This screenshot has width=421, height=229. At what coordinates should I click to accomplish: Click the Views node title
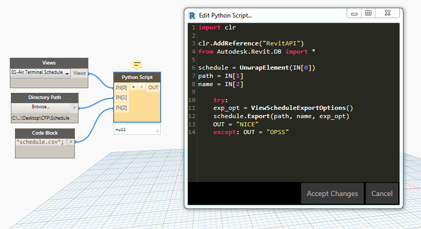click(x=49, y=63)
